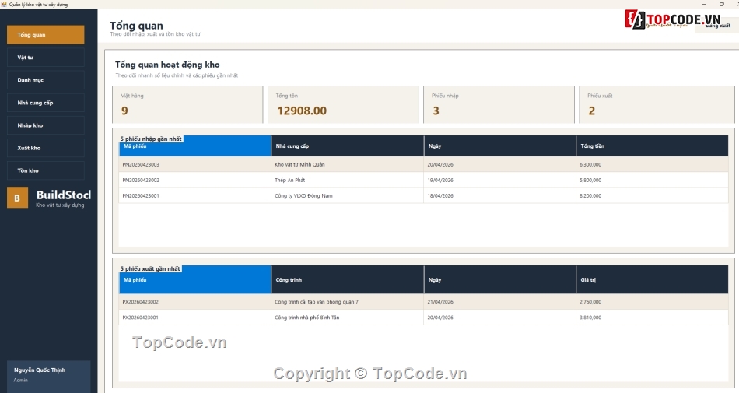The height and width of the screenshot is (393, 739).
Task: Select the Phiếu nhập summary card
Action: (499, 104)
